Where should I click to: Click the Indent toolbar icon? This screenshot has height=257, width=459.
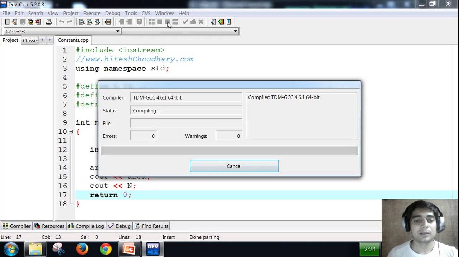[x=129, y=22]
